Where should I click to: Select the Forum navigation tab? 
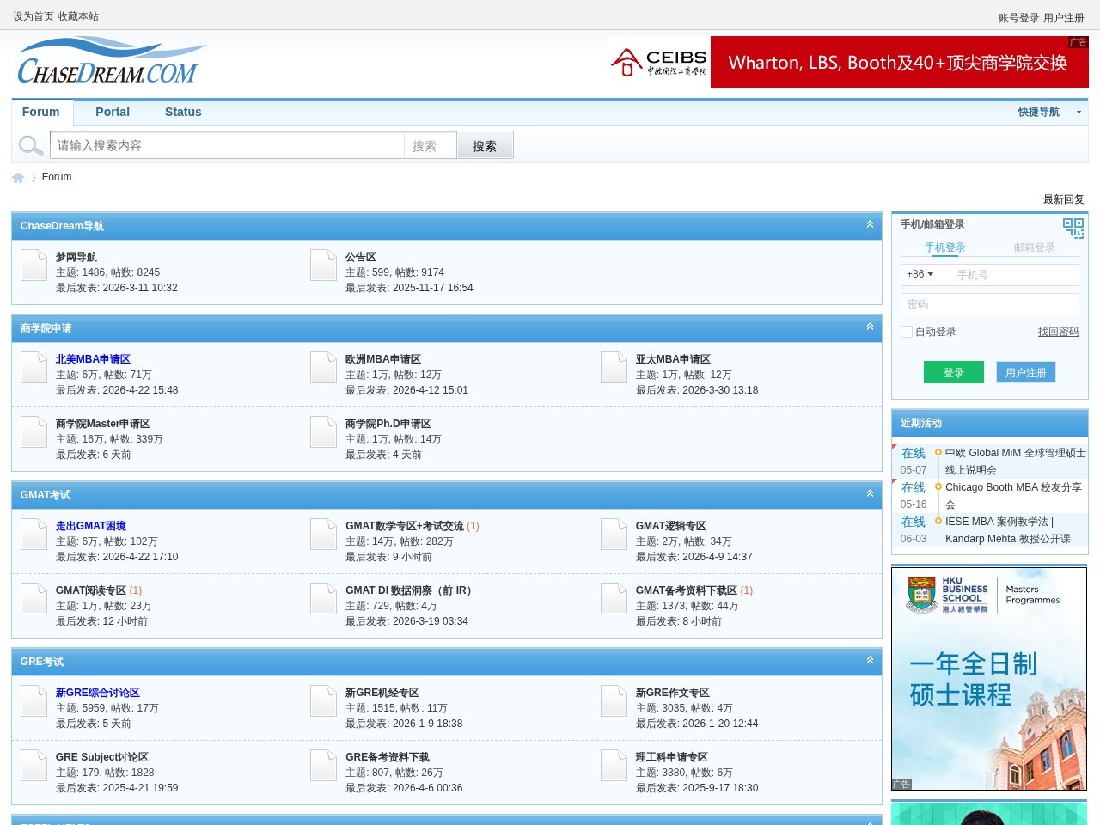[41, 112]
